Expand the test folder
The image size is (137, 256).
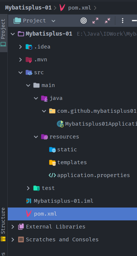point(28,188)
